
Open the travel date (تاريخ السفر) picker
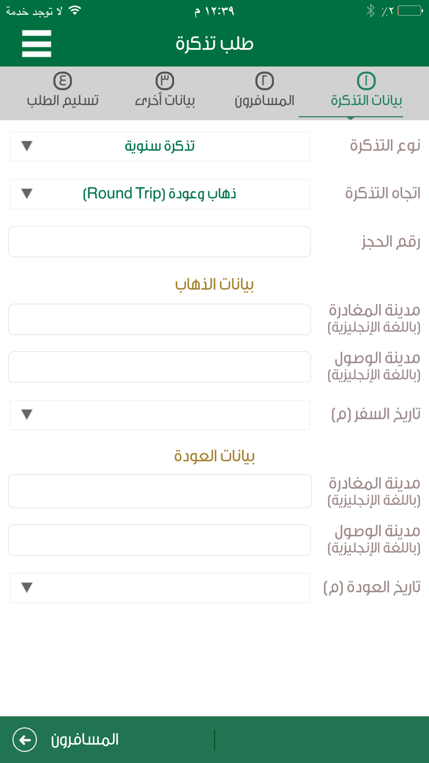(x=160, y=415)
